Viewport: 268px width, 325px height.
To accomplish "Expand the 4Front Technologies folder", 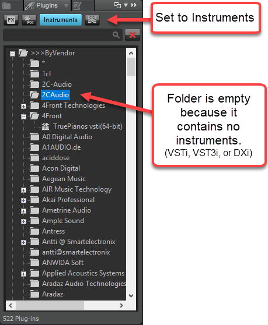I will coord(24,107).
